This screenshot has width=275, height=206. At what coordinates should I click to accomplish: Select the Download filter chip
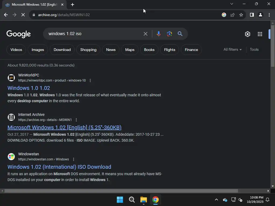pyautogui.click(x=62, y=50)
